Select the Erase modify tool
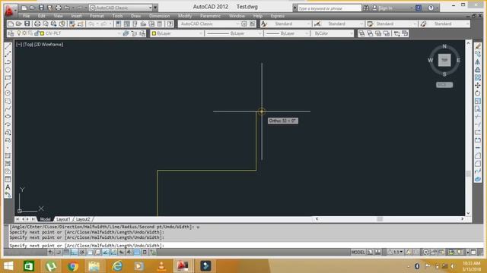The height and width of the screenshot is (273, 487). [478, 46]
